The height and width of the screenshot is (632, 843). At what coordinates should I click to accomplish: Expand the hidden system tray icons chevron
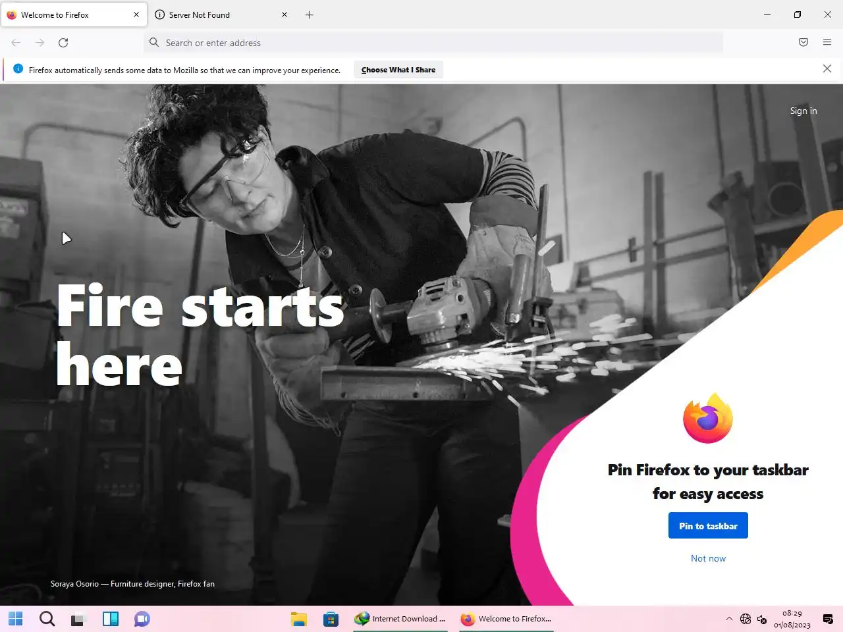coord(729,619)
